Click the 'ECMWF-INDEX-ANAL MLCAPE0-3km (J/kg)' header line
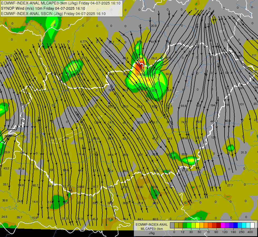This screenshot has width=258, height=237. click(x=61, y=3)
